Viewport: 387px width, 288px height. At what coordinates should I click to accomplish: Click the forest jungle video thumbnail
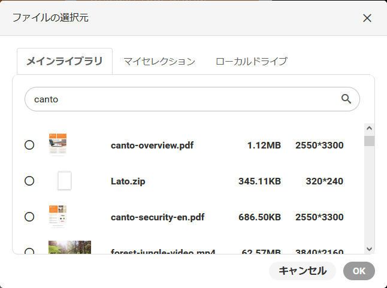pyautogui.click(x=69, y=248)
